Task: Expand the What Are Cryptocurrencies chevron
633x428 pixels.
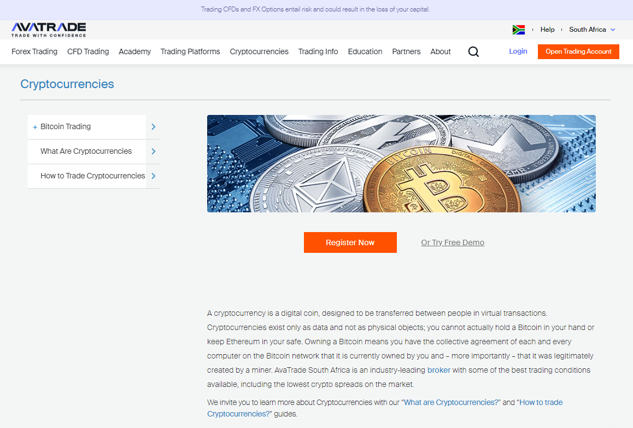Action: coord(153,152)
